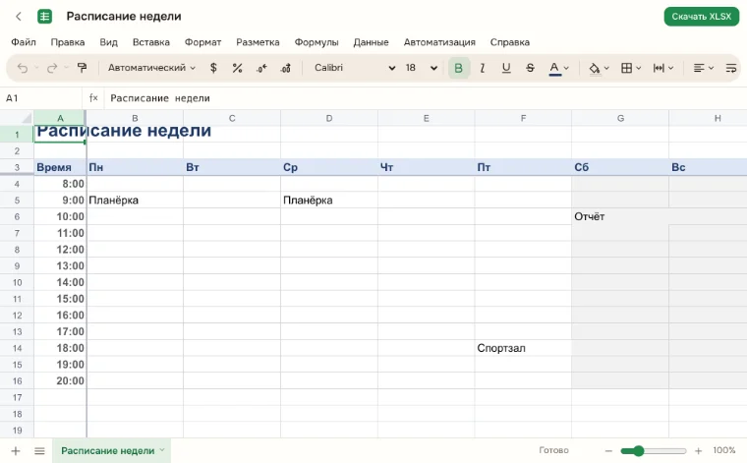Screen dimensions: 747x463
Task: Apply percent format
Action: point(237,68)
